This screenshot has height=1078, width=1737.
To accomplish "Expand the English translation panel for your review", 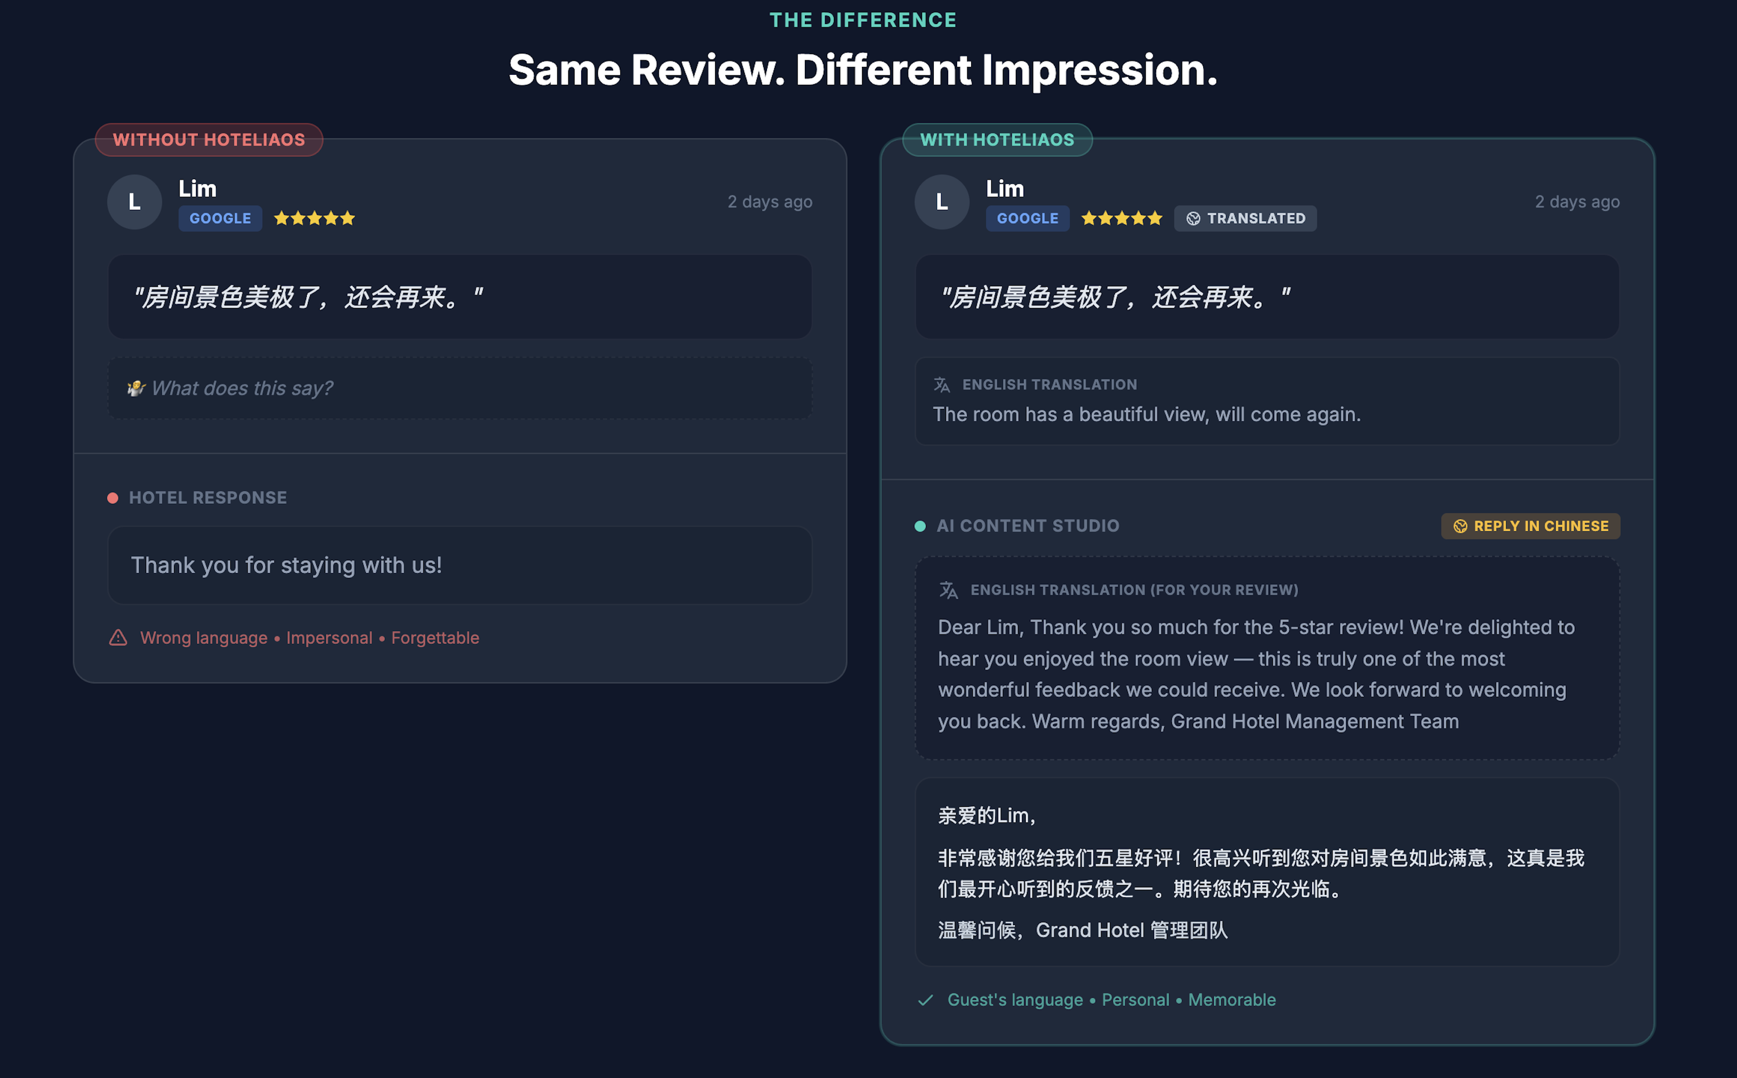I will 1268,660.
